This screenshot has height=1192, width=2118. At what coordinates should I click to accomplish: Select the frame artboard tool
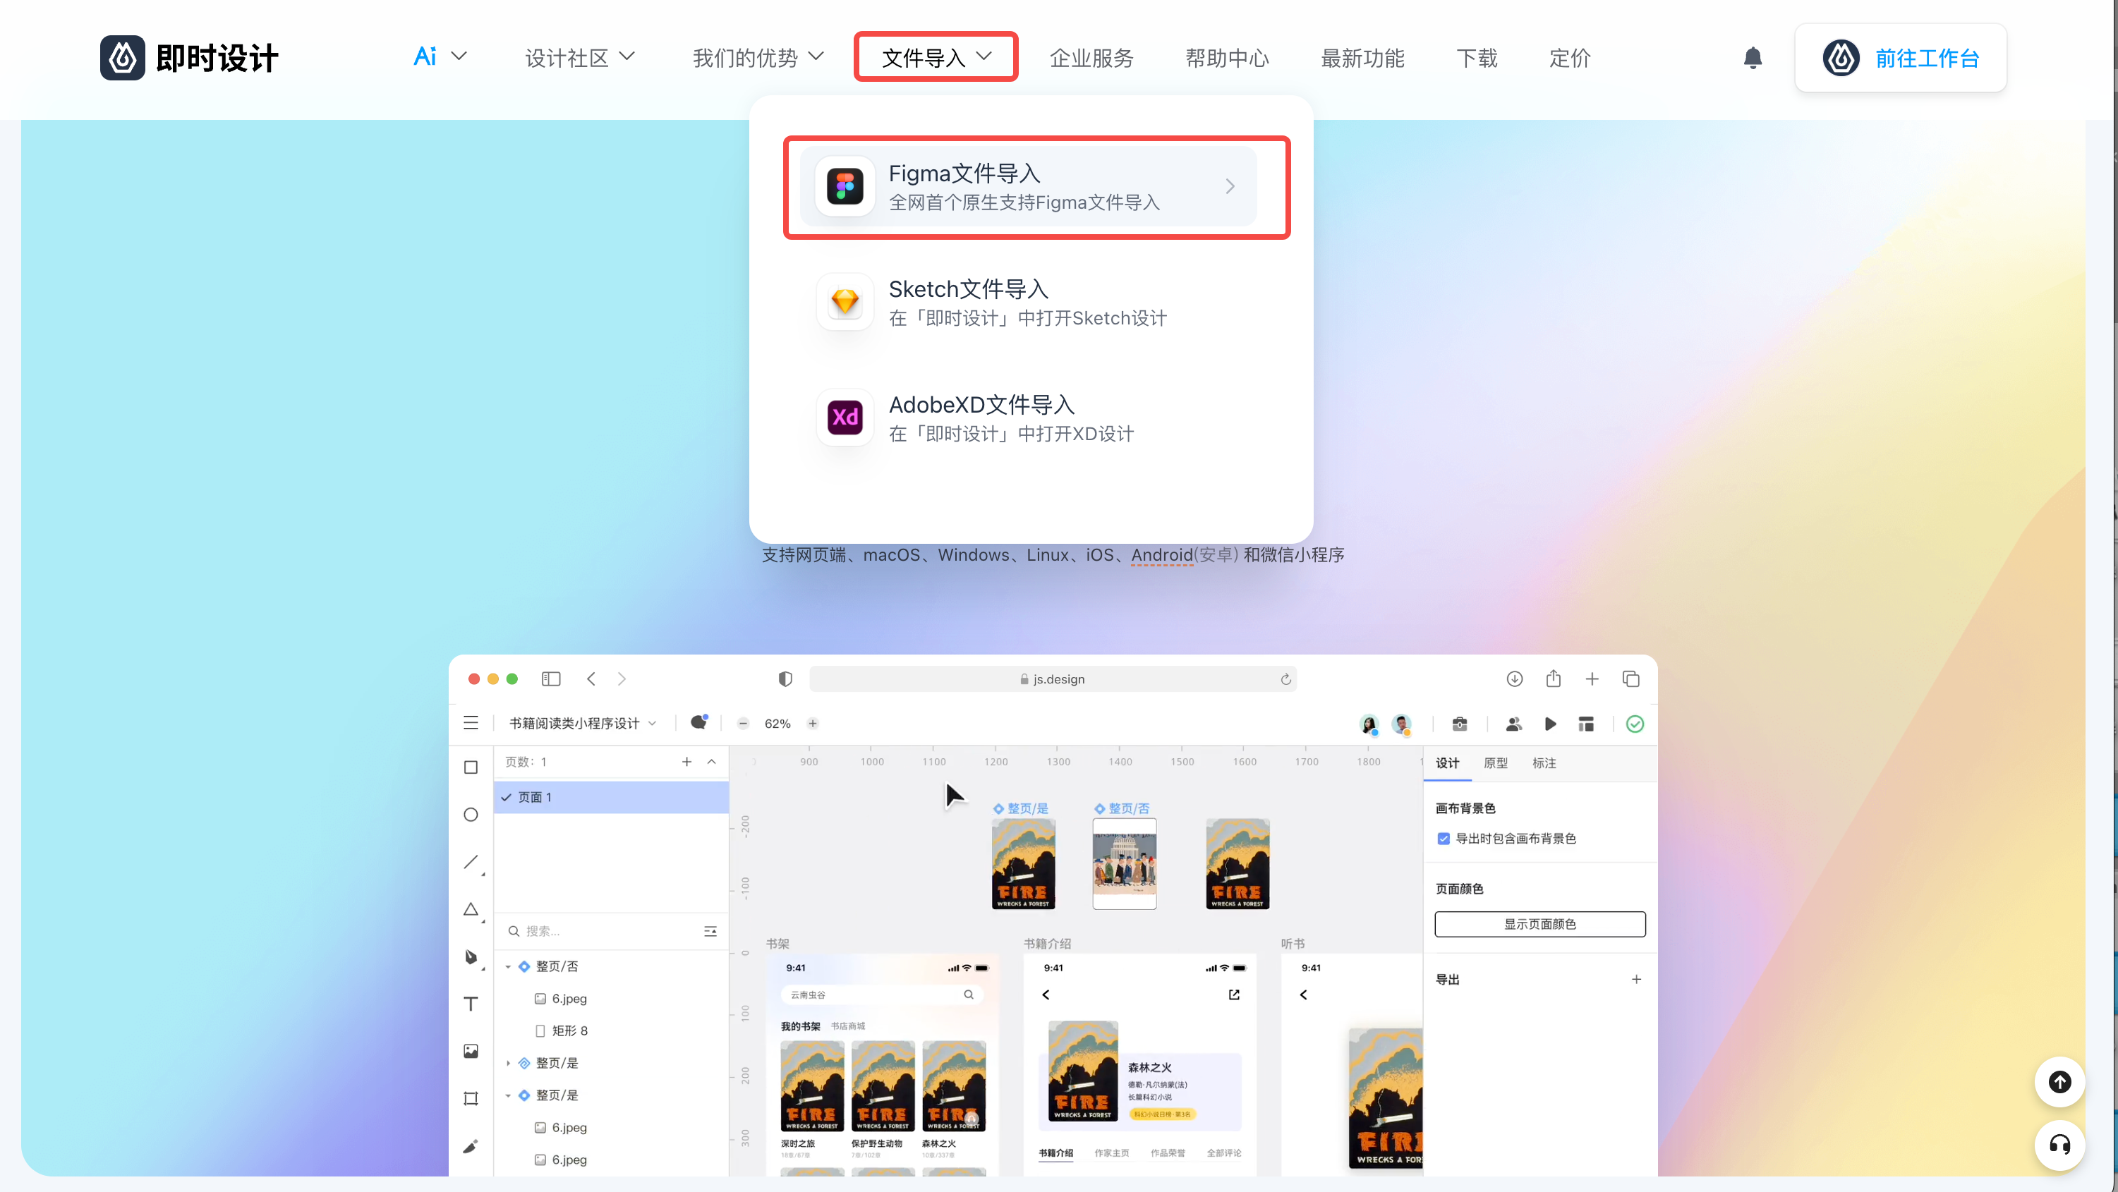pyautogui.click(x=471, y=1098)
